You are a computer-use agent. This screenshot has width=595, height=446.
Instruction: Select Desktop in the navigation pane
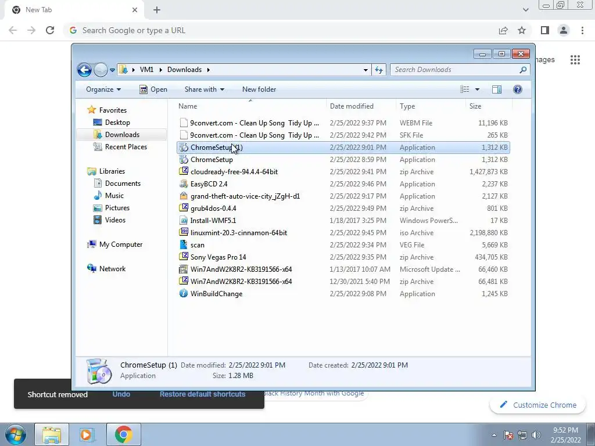117,123
